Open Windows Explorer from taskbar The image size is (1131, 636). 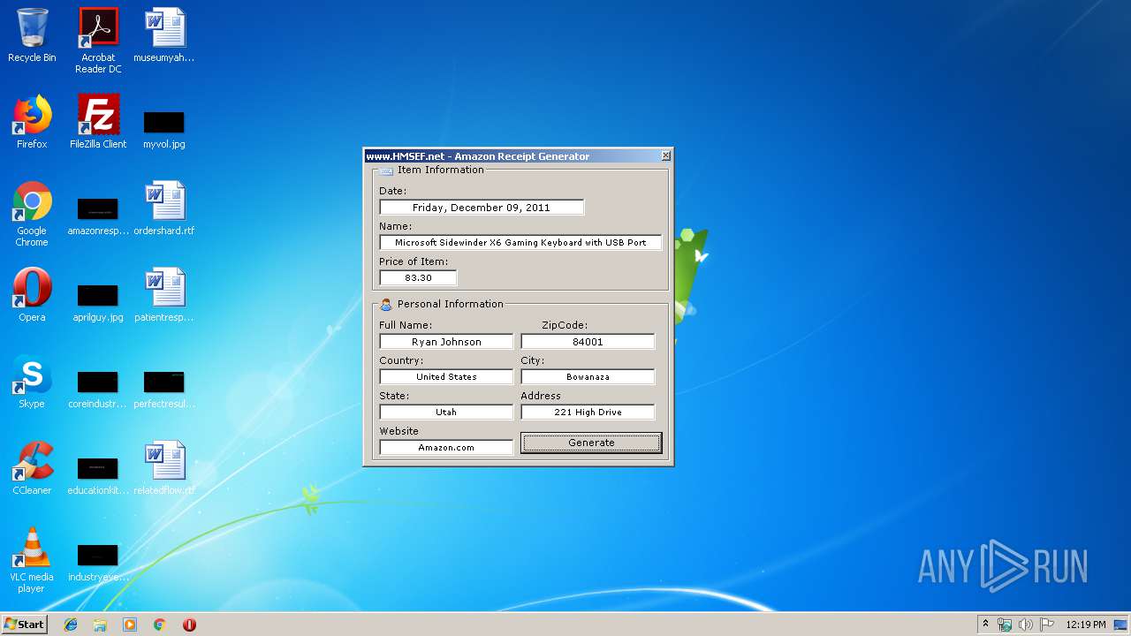pyautogui.click(x=100, y=625)
